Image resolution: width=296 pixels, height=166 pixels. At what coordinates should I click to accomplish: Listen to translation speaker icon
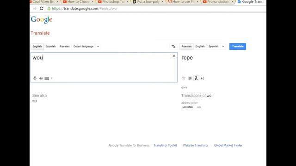click(x=203, y=78)
